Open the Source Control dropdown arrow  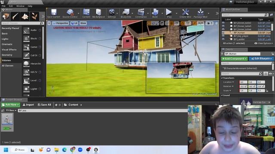click(x=78, y=13)
